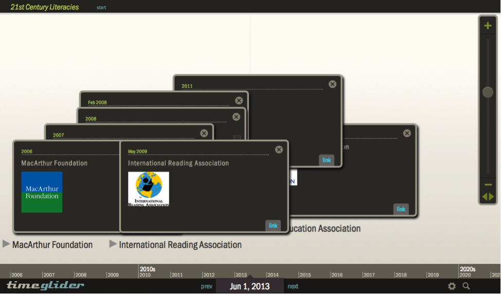Close the Feb 2008 event card

(x=239, y=101)
